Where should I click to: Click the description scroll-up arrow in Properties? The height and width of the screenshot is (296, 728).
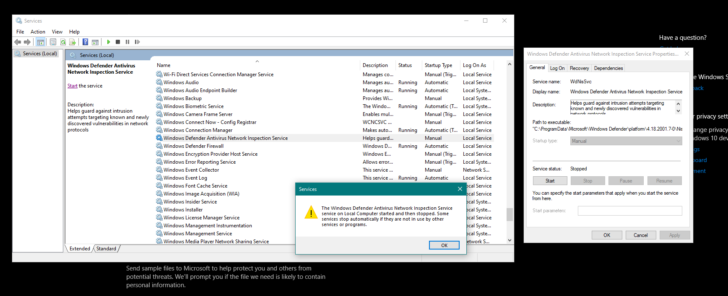(x=678, y=103)
